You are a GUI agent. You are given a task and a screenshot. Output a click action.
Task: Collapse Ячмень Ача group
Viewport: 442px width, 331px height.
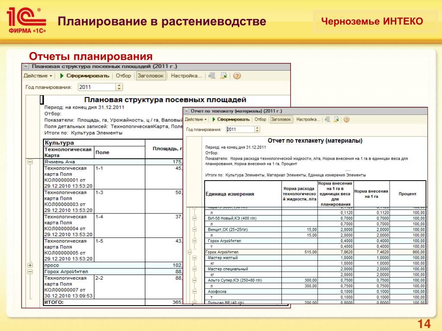coord(30,162)
